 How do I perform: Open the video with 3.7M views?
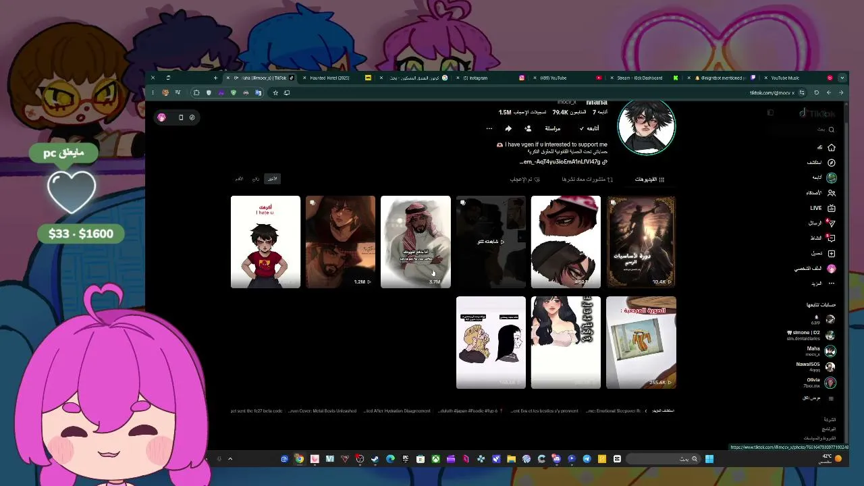[x=415, y=242]
